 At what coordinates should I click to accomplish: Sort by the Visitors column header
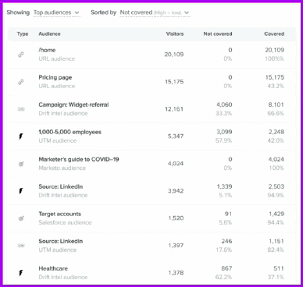pyautogui.click(x=175, y=34)
